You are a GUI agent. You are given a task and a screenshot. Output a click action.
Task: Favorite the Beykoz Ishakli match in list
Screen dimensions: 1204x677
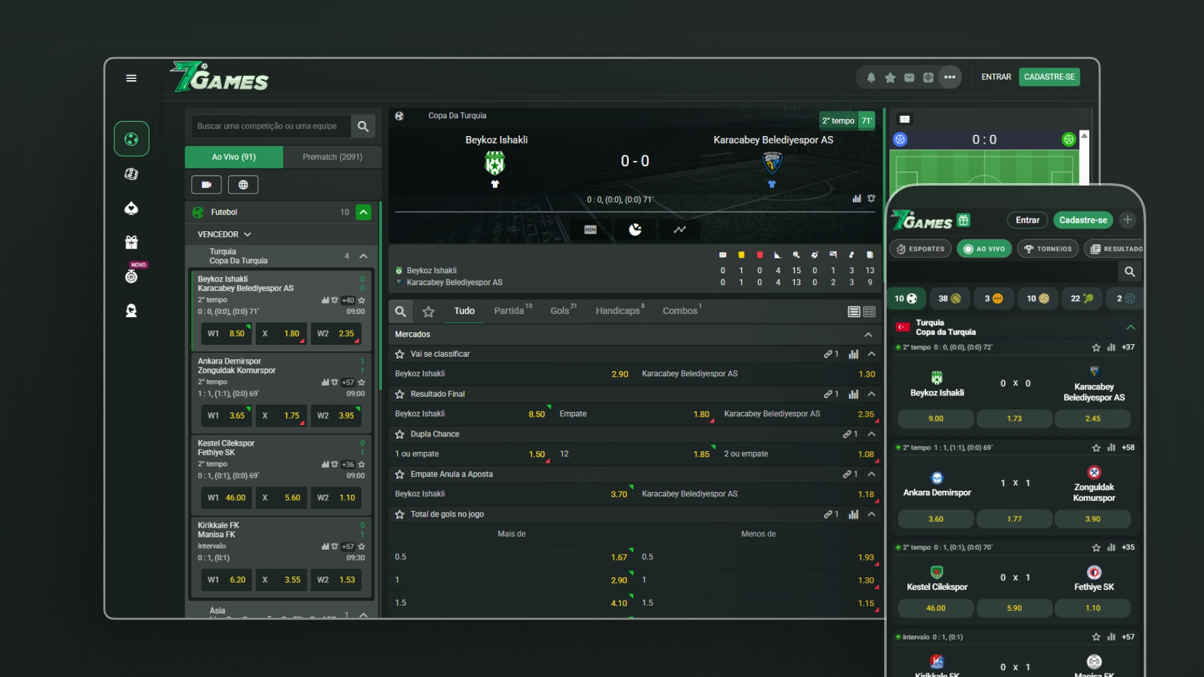point(362,300)
